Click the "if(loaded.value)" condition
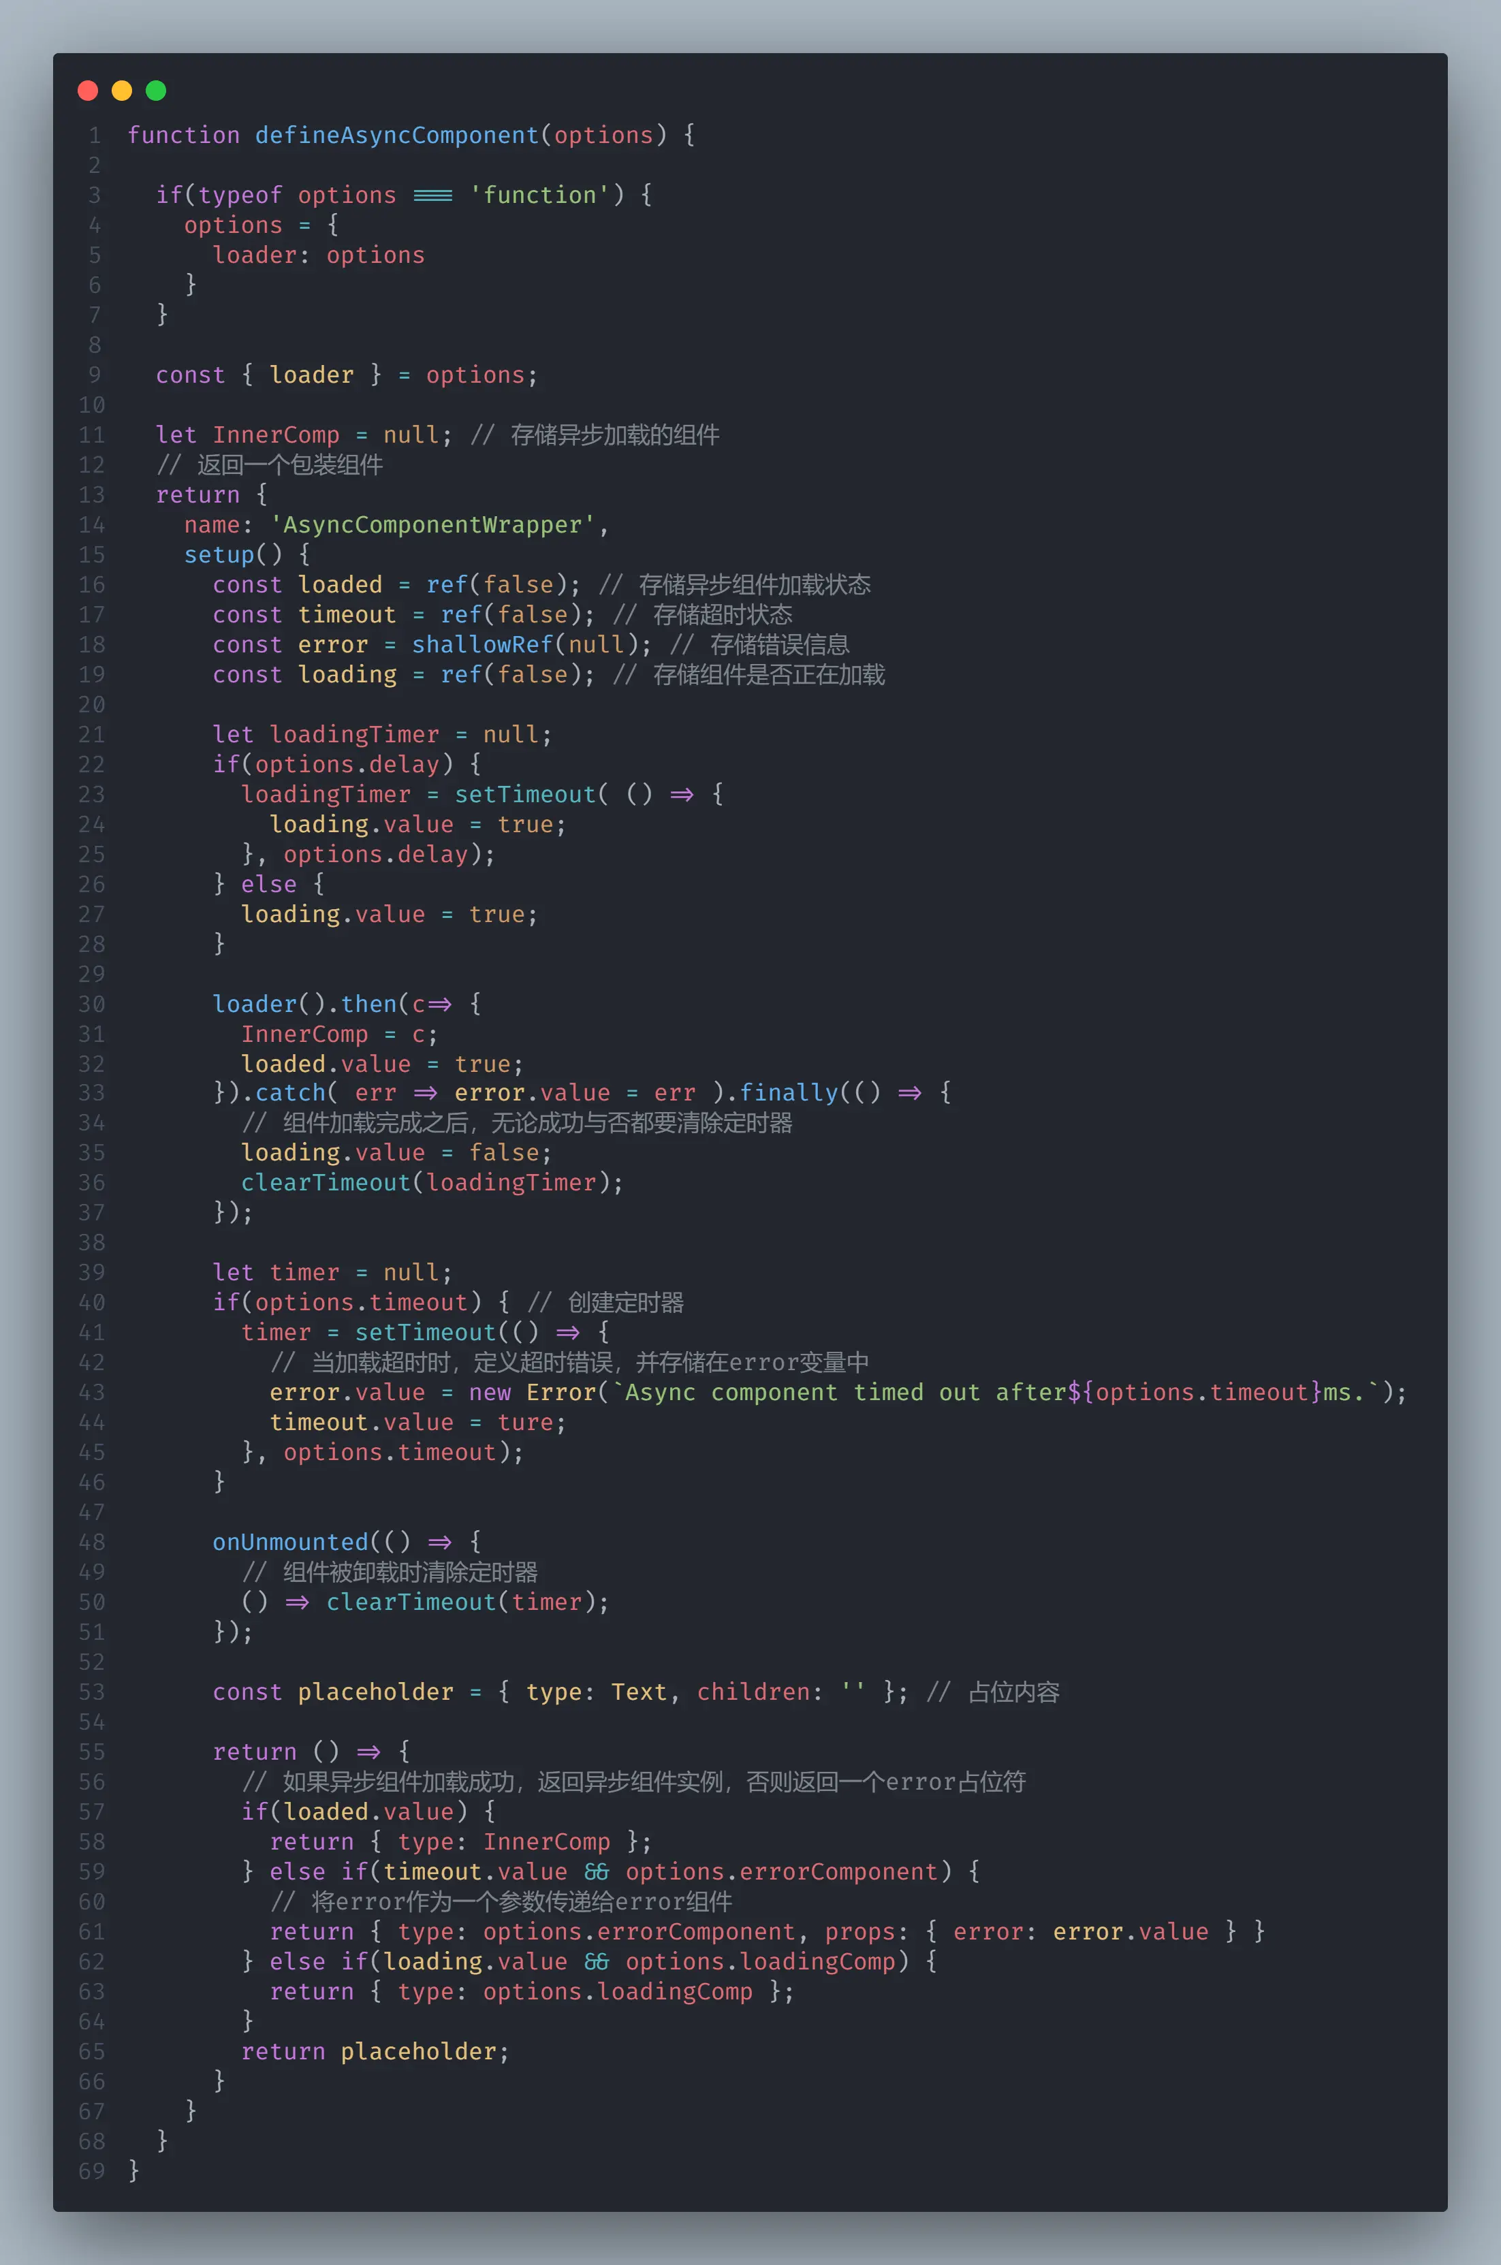Image resolution: width=1501 pixels, height=2265 pixels. (x=354, y=1811)
